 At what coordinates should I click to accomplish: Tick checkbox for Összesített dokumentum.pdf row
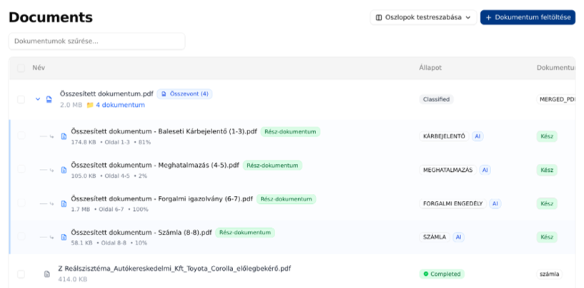pos(21,100)
